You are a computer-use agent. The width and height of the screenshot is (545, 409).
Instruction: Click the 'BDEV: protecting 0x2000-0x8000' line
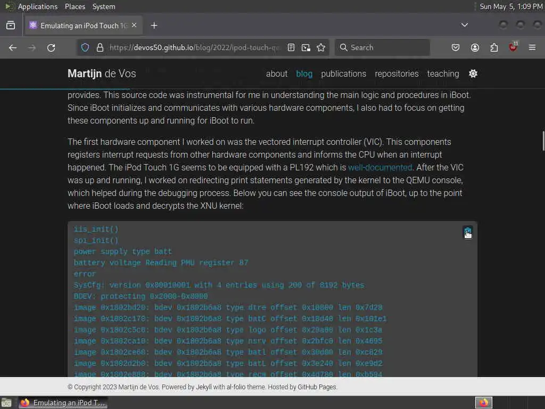pyautogui.click(x=141, y=296)
